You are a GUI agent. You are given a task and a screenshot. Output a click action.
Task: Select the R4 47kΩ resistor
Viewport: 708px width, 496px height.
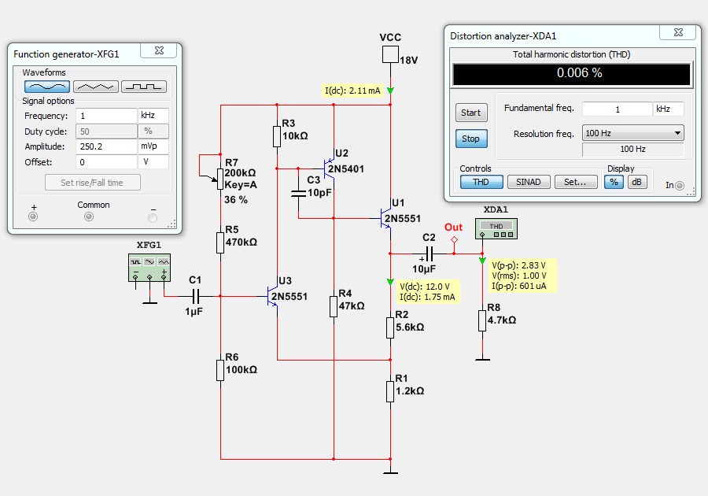point(334,306)
